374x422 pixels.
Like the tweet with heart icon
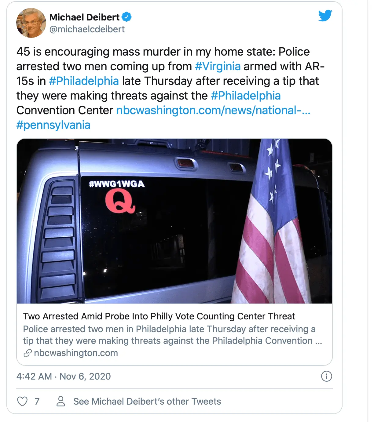pyautogui.click(x=22, y=401)
